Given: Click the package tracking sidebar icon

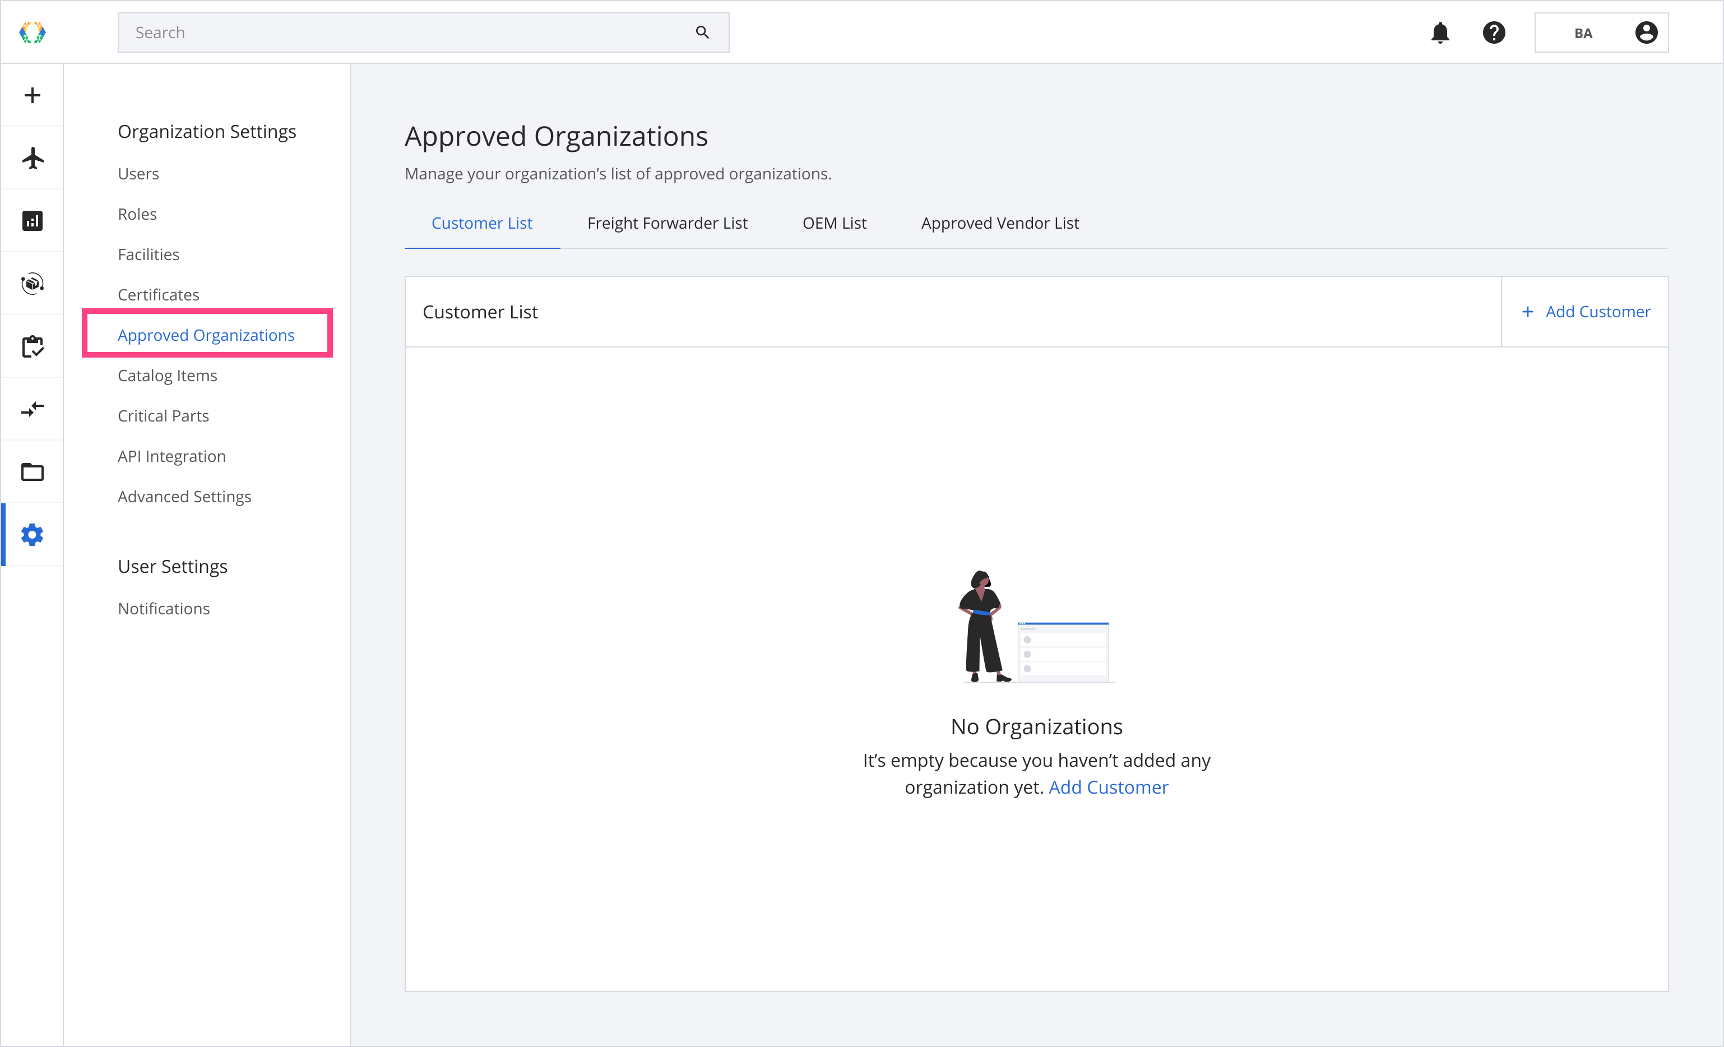Looking at the screenshot, I should 32,284.
